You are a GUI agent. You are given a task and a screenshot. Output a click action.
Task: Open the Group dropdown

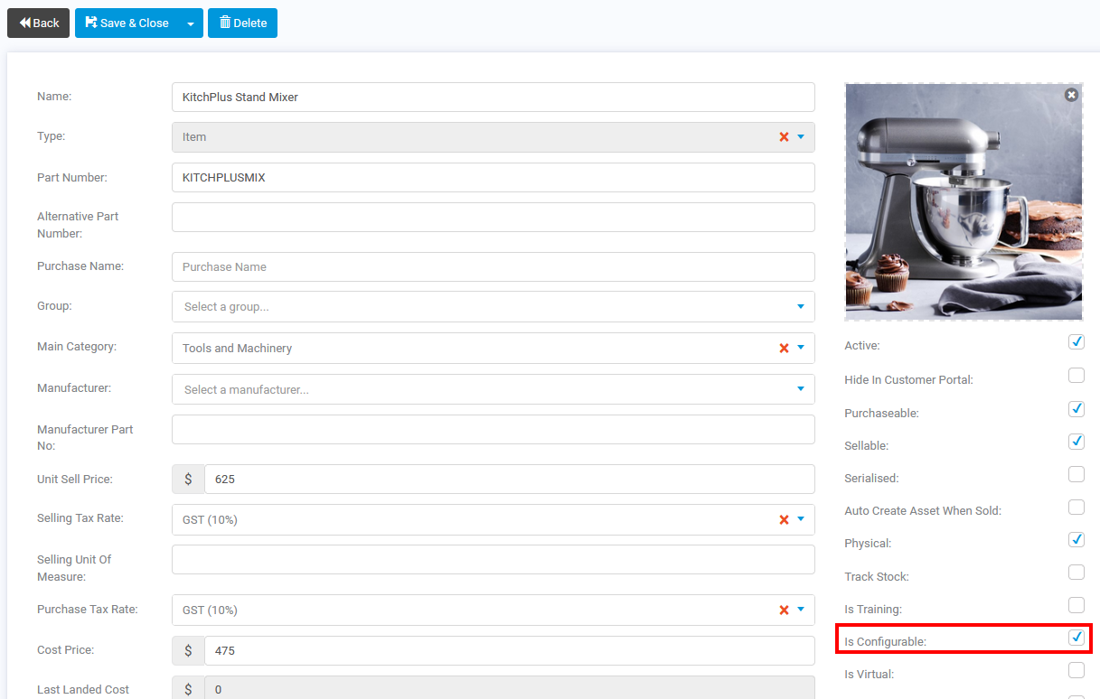(x=493, y=307)
